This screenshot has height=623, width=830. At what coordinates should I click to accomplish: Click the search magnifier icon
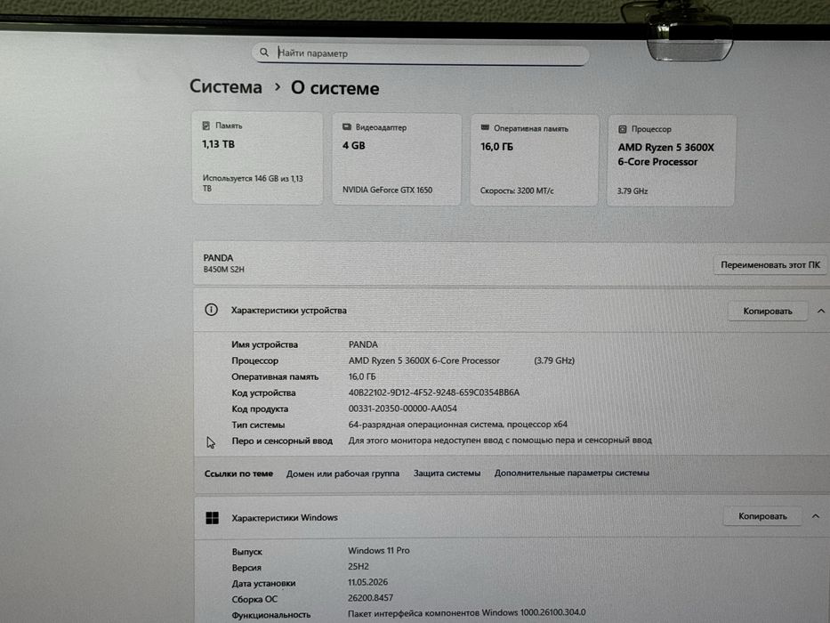pyautogui.click(x=263, y=52)
